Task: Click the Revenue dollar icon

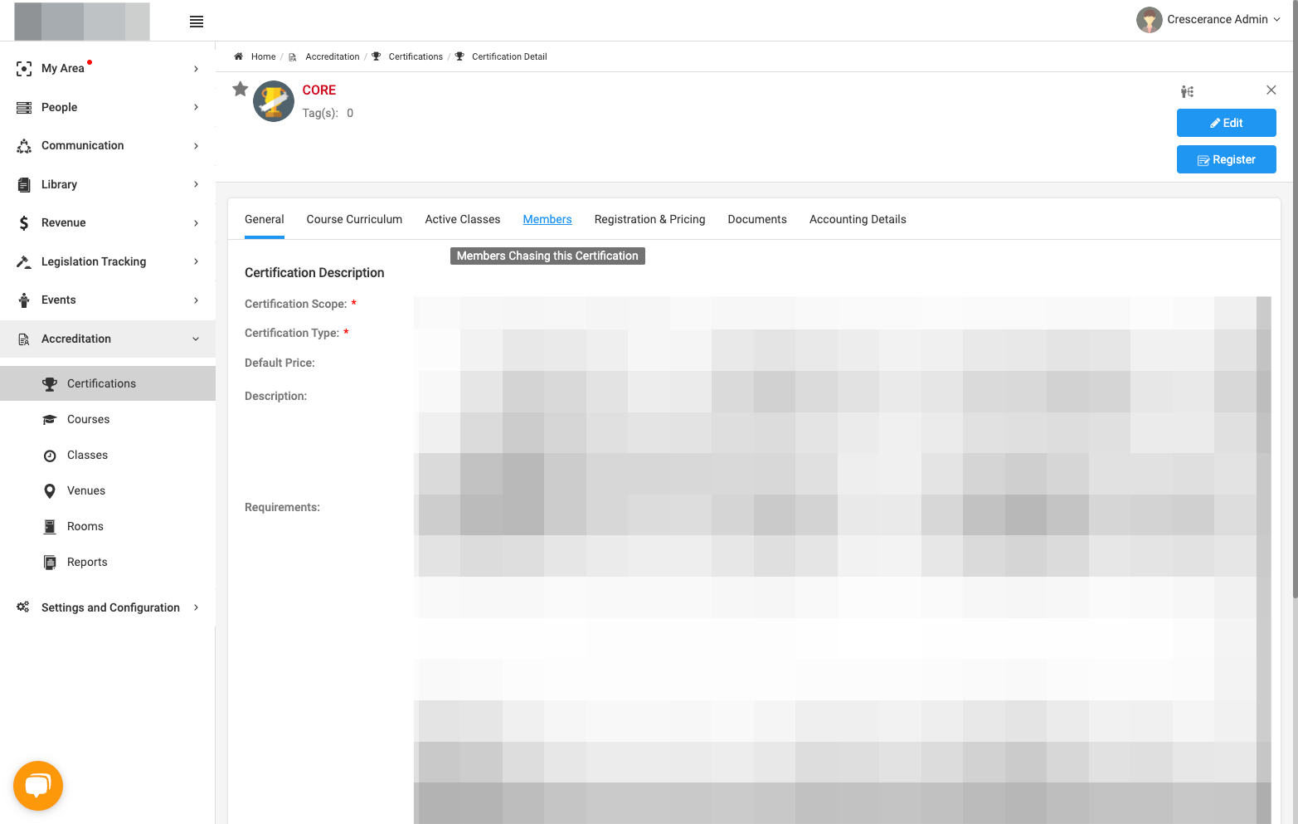Action: click(24, 223)
